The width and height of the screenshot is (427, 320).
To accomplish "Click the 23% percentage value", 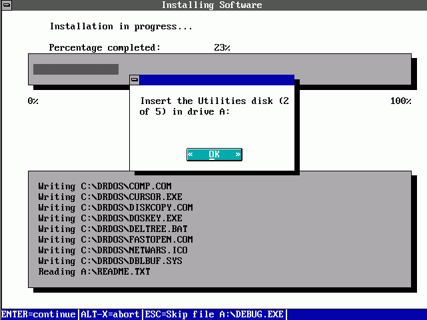I will (x=222, y=48).
